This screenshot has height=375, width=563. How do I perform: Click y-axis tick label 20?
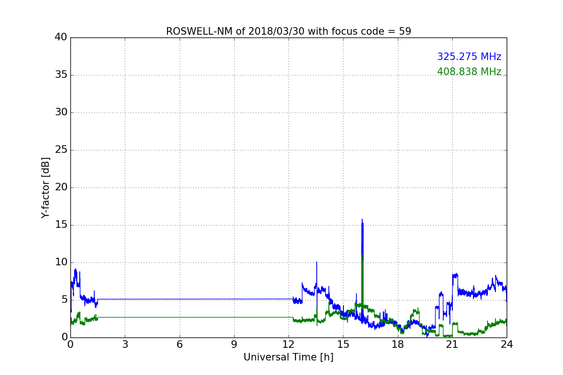61,187
